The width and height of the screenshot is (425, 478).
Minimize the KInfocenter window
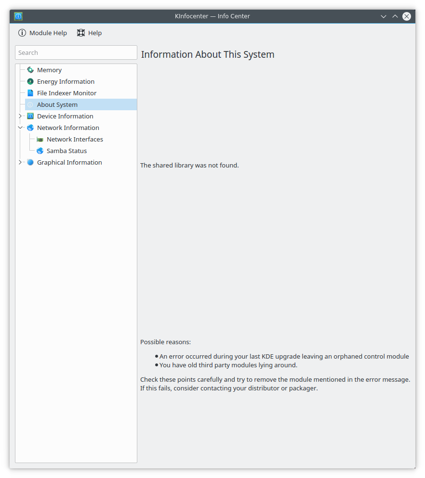384,16
